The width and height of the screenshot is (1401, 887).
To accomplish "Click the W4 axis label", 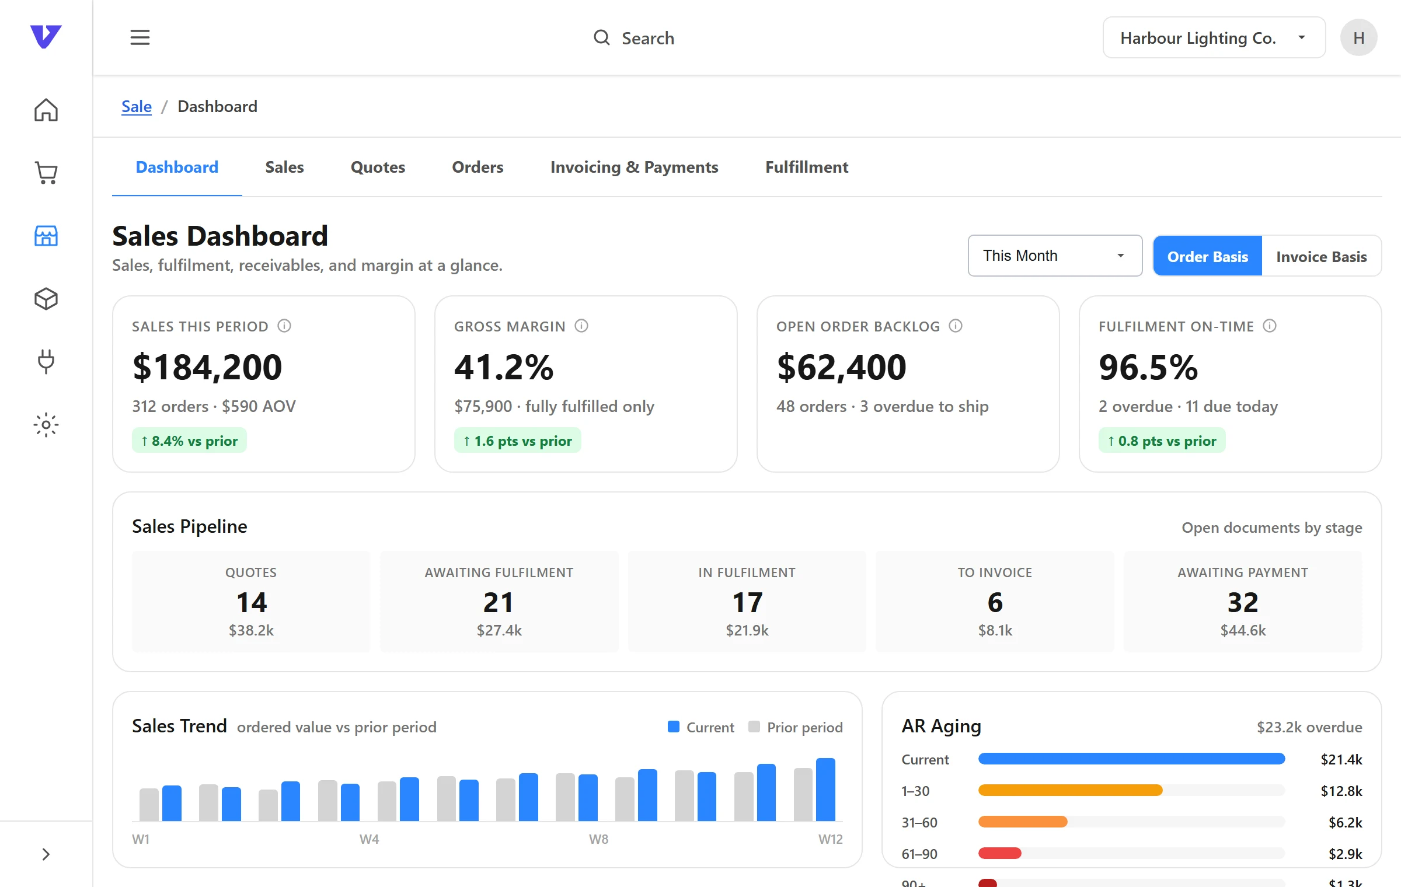I will click(369, 839).
